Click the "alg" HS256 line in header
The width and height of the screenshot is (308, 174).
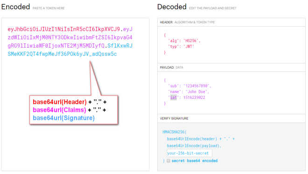[184, 41]
